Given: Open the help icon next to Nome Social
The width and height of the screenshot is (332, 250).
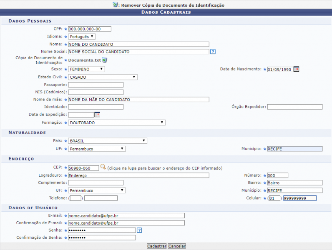Looking at the screenshot, I should [x=213, y=52].
